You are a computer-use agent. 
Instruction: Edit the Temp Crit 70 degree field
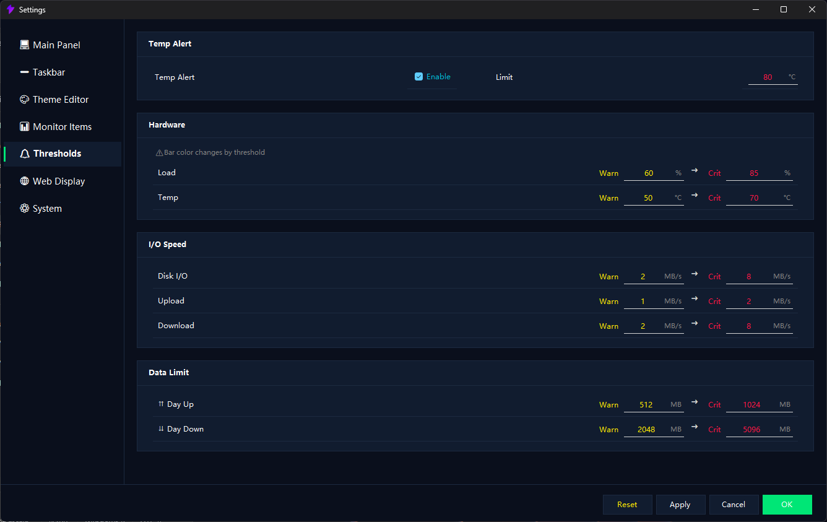click(x=760, y=198)
